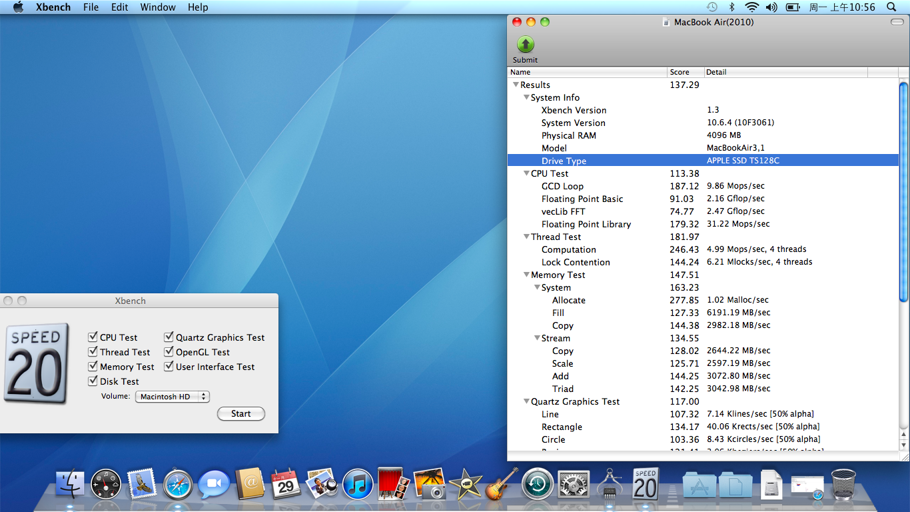Click the Time Machine menu bar icon
910x512 pixels.
click(712, 7)
